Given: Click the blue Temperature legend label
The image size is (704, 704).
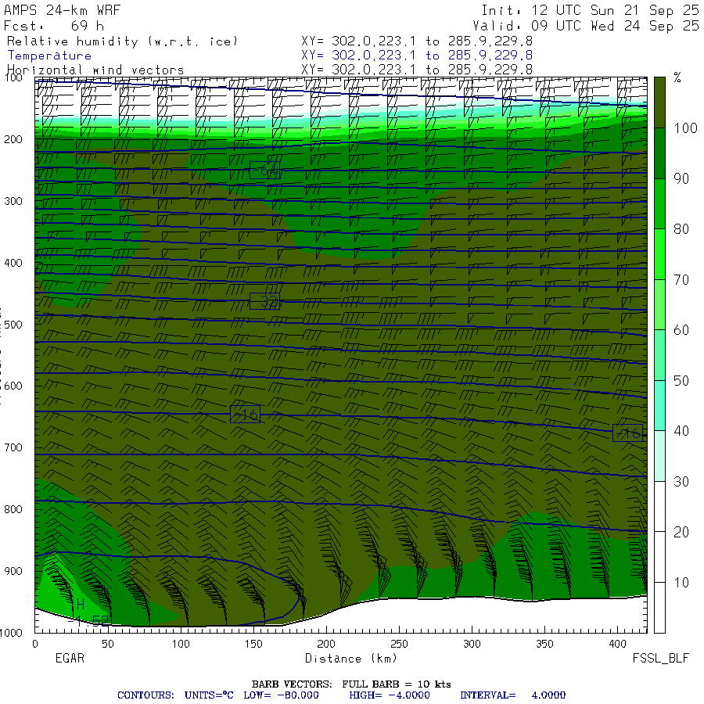Looking at the screenshot, I should point(49,56).
